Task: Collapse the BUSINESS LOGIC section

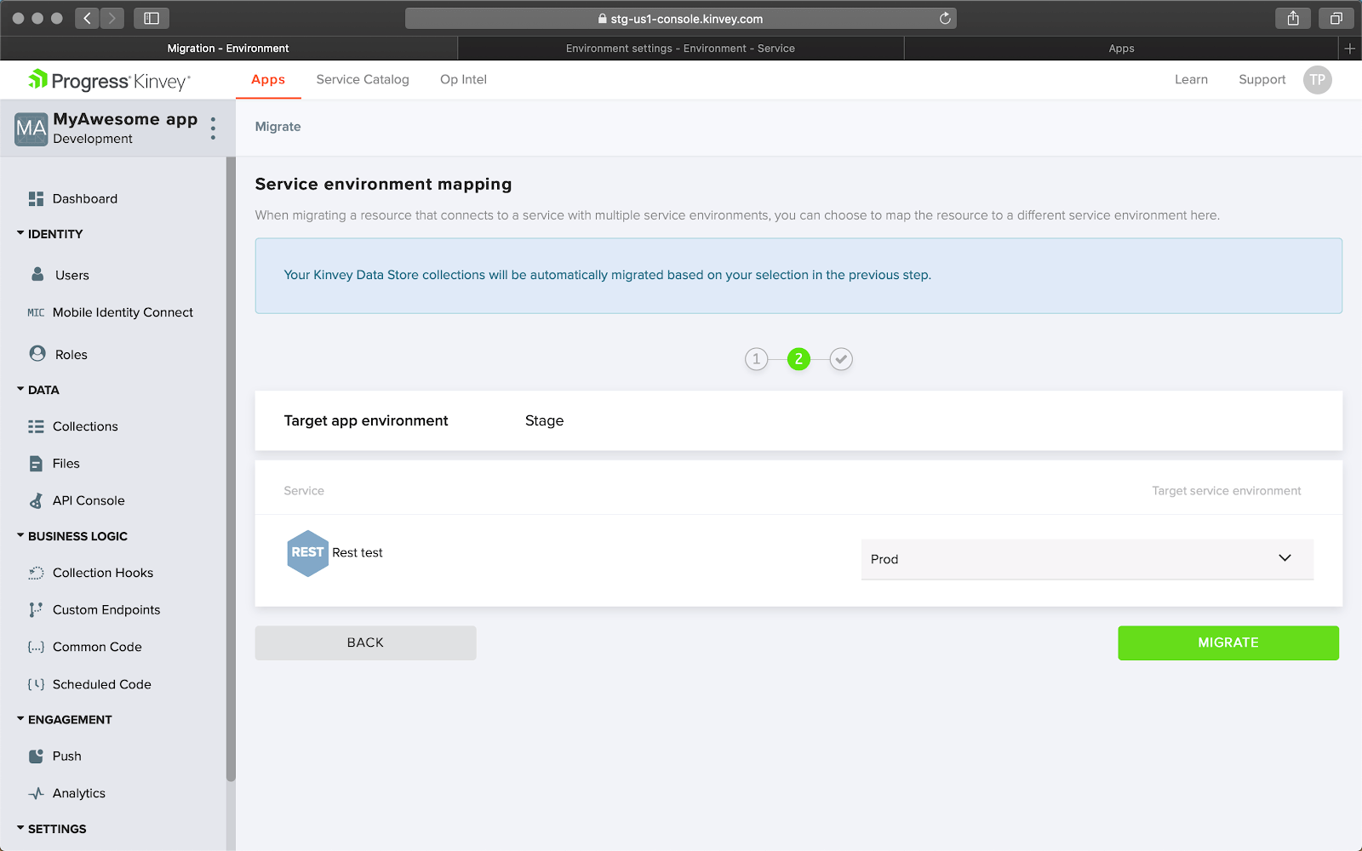Action: (20, 536)
